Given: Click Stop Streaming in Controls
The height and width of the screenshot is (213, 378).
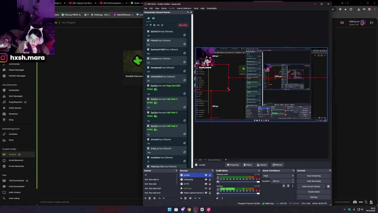Looking at the screenshot, I should [x=314, y=176].
